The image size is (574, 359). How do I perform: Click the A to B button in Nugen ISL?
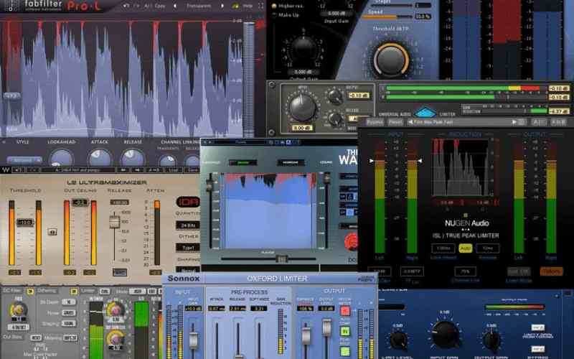coord(558,122)
